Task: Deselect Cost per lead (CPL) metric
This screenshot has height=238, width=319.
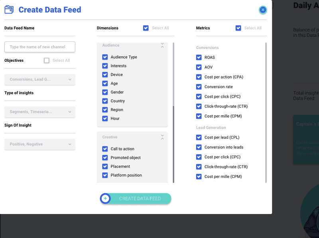Action: (x=199, y=138)
